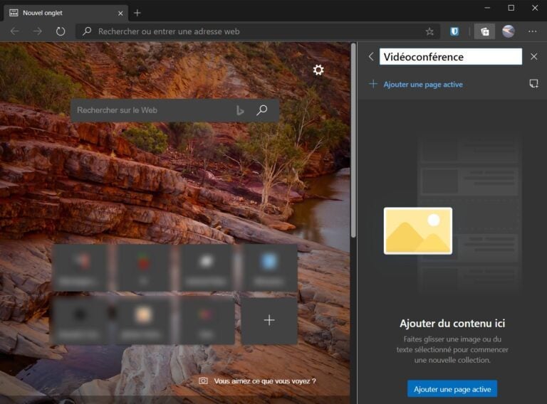Open the first blurred quick link tile
This screenshot has height=404, width=547.
(81, 267)
